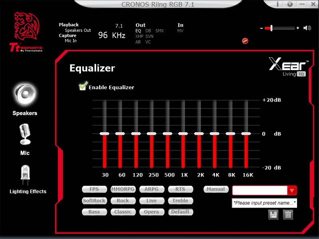Expand the preset dropdown red arrow

tap(292, 190)
